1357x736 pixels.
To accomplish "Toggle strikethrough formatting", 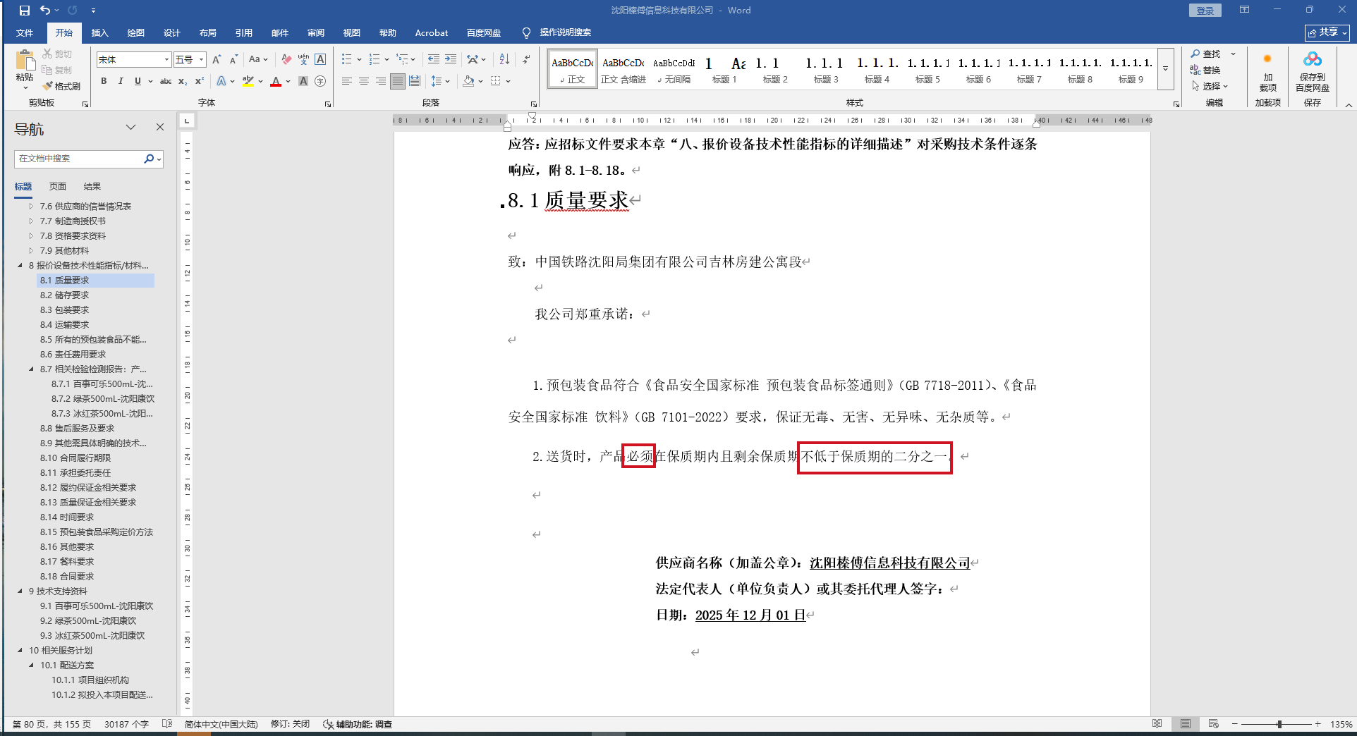I will click(x=166, y=81).
